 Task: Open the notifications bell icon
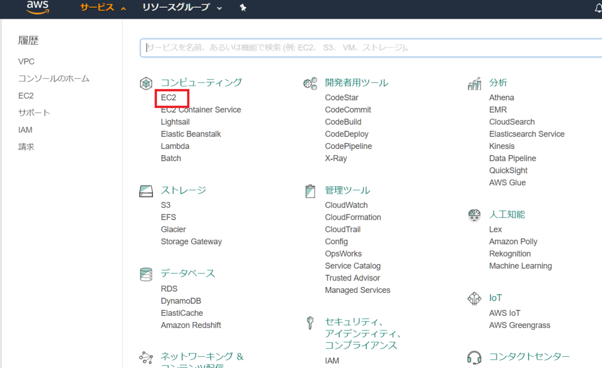(x=598, y=8)
